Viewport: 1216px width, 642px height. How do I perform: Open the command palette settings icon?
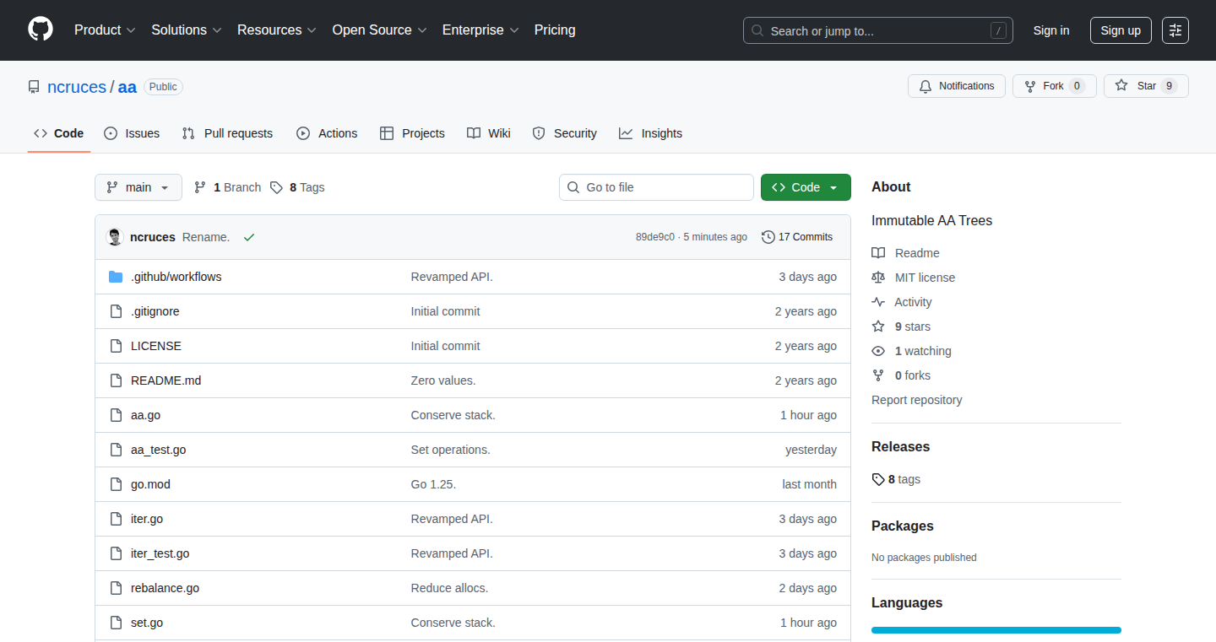point(1175,30)
